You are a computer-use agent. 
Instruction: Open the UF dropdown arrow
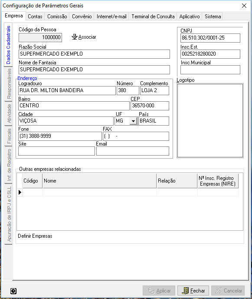point(134,121)
